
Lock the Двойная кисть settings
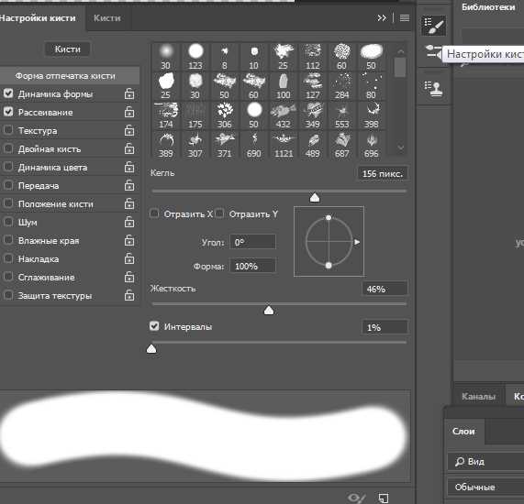[129, 148]
